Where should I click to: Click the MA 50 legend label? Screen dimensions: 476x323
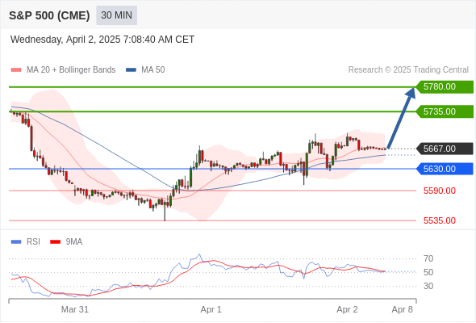pos(153,70)
